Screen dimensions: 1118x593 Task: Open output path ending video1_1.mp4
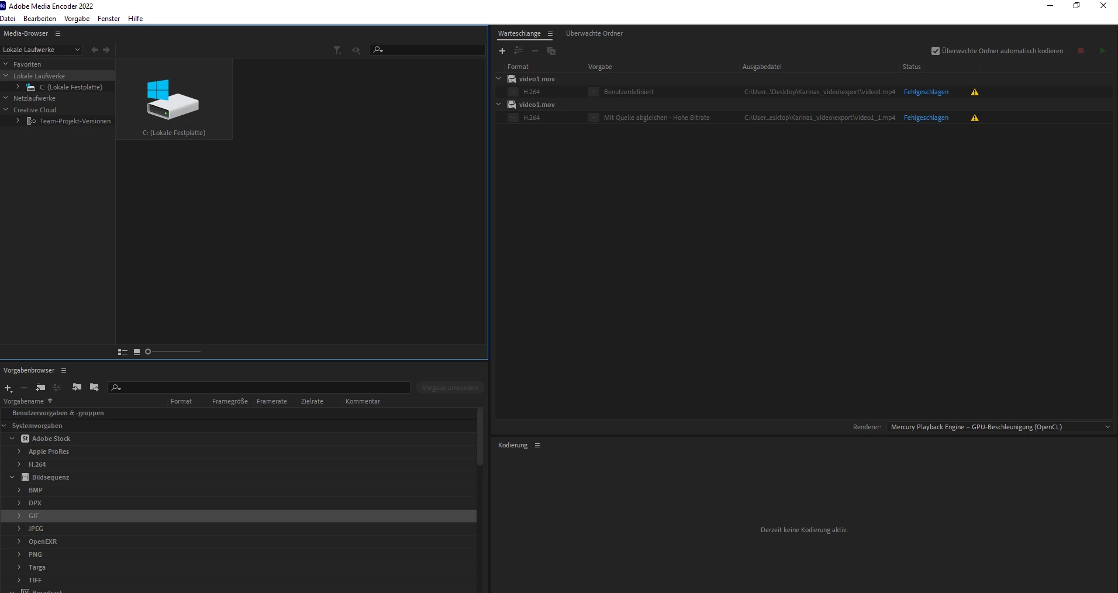820,118
